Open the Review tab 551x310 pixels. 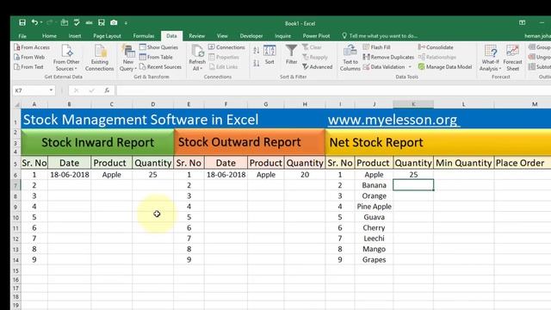197,36
